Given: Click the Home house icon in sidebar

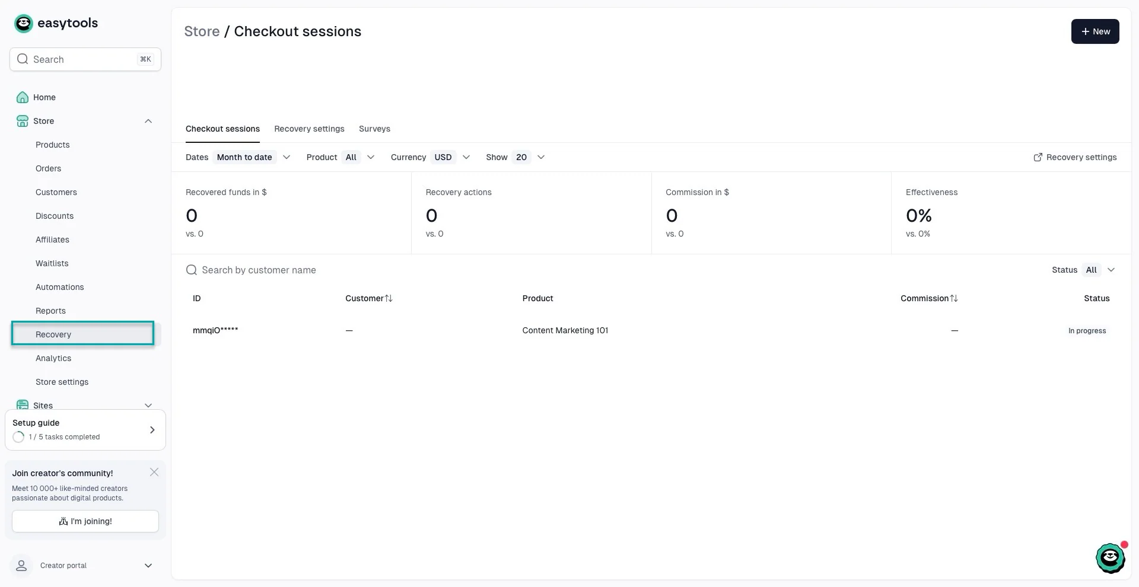Looking at the screenshot, I should (x=23, y=97).
